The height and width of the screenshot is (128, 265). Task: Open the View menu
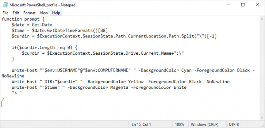[44, 13]
